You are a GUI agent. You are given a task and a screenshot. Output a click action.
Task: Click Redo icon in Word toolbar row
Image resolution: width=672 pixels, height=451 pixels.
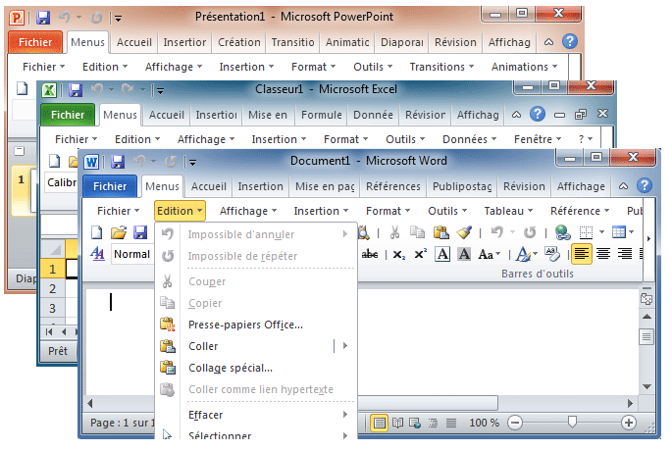[x=530, y=232]
